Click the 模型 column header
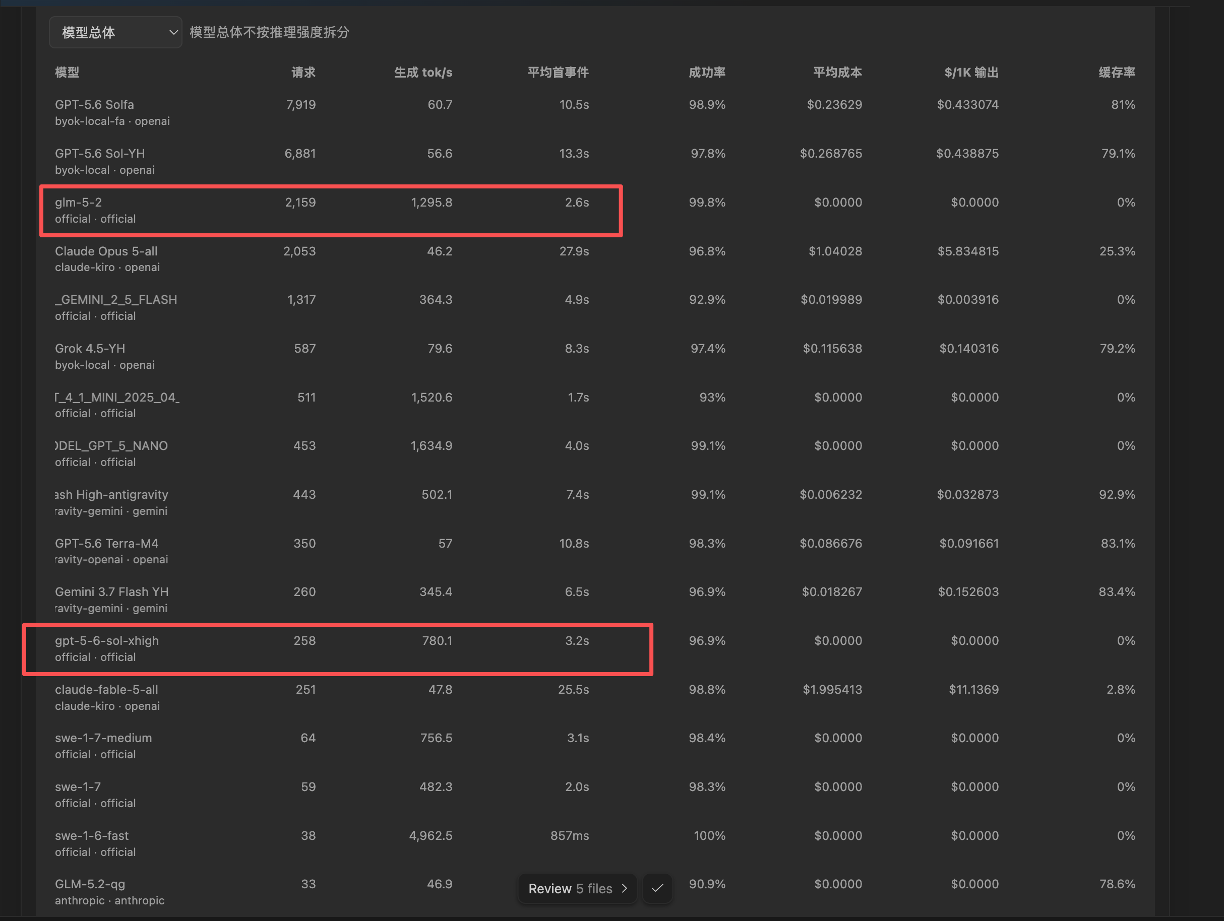 pos(67,73)
